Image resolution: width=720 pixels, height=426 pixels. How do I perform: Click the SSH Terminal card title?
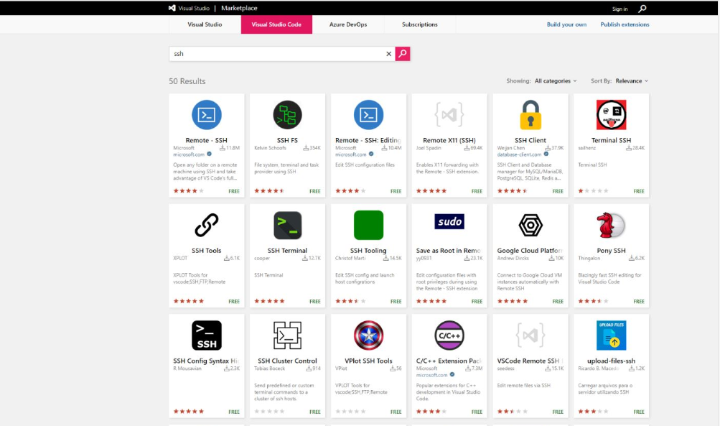pyautogui.click(x=287, y=251)
